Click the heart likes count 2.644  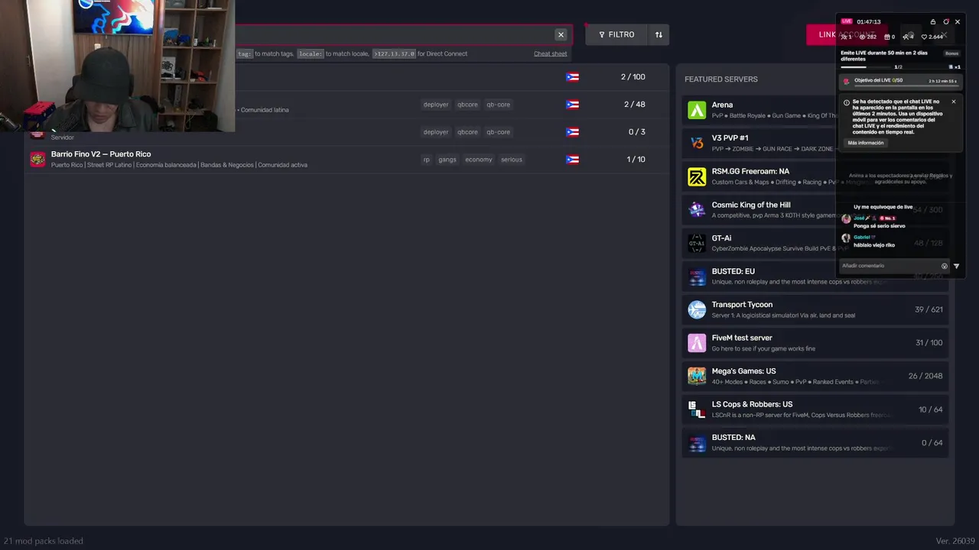[932, 37]
